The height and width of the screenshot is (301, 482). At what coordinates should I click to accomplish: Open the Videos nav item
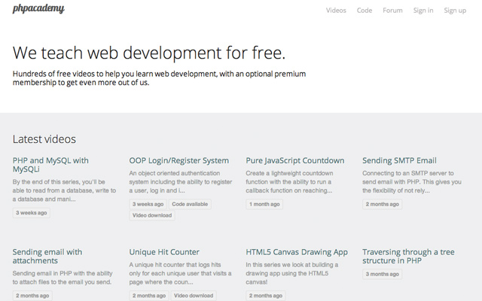pos(336,11)
